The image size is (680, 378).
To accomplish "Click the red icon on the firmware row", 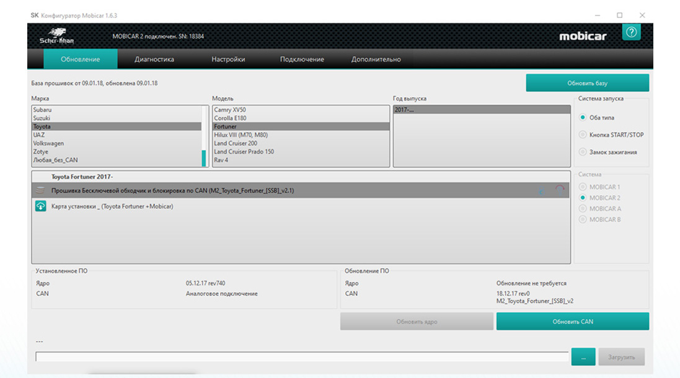I will coord(560,190).
